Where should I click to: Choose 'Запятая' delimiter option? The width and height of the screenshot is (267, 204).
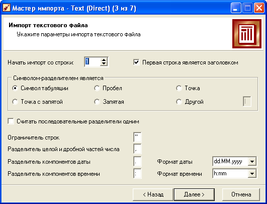[97, 102]
